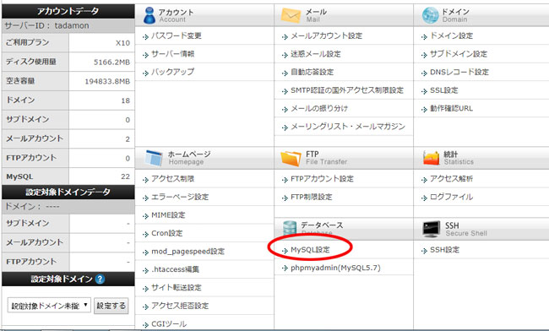Open Cron設定 link
549x331 pixels.
pyautogui.click(x=166, y=233)
